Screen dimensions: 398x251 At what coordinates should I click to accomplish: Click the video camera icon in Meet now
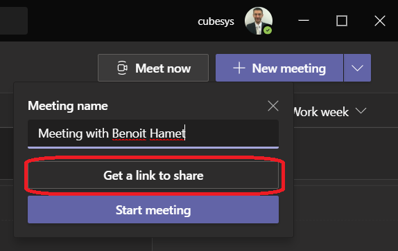coord(122,68)
